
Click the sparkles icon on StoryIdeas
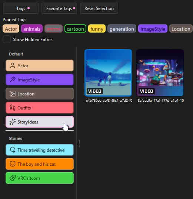tap(13, 122)
